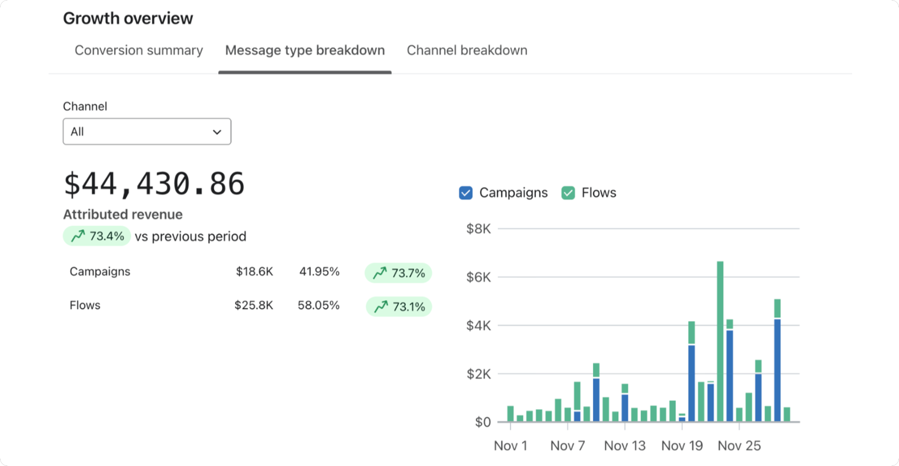Screen dimensions: 899x466
Task: Click the $6K y-axis label
Action: 479,277
